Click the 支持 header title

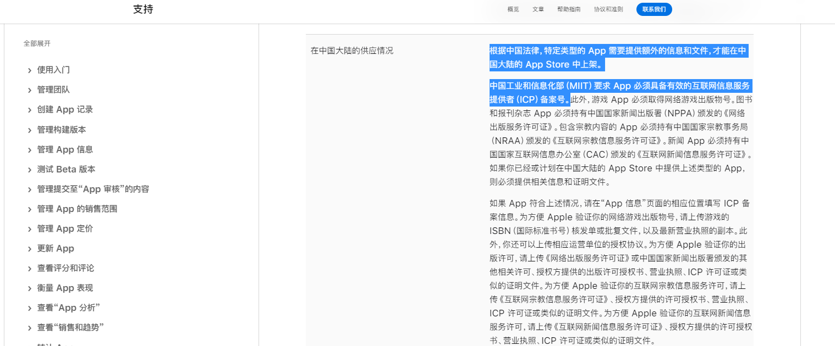click(x=143, y=9)
